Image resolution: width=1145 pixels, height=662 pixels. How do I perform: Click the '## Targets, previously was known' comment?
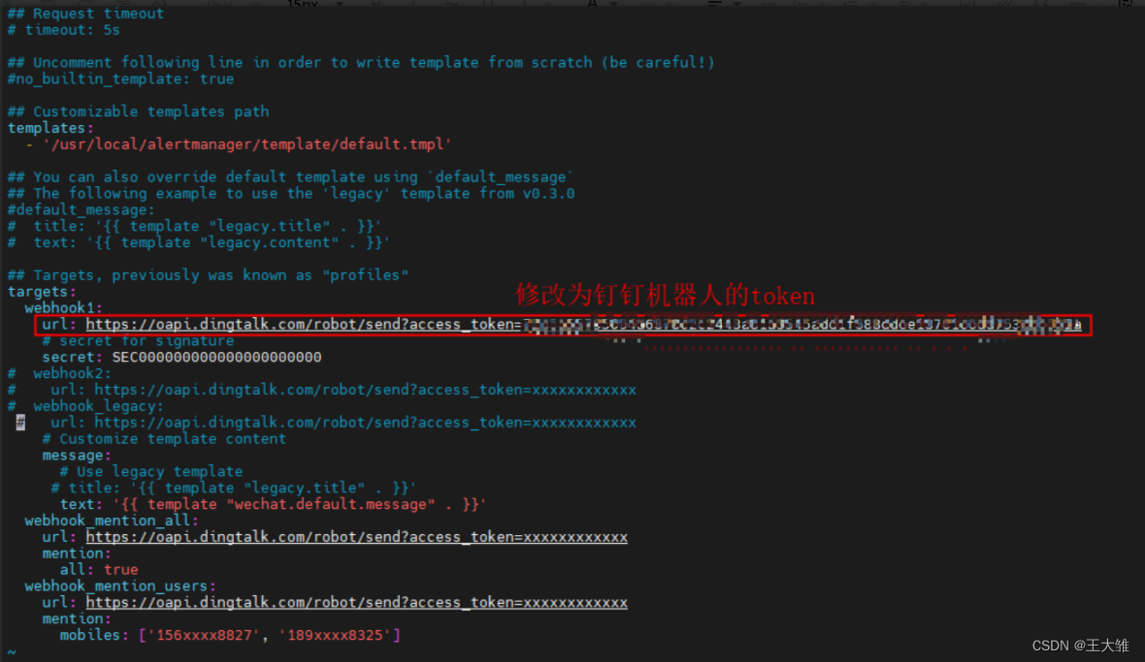pos(208,275)
